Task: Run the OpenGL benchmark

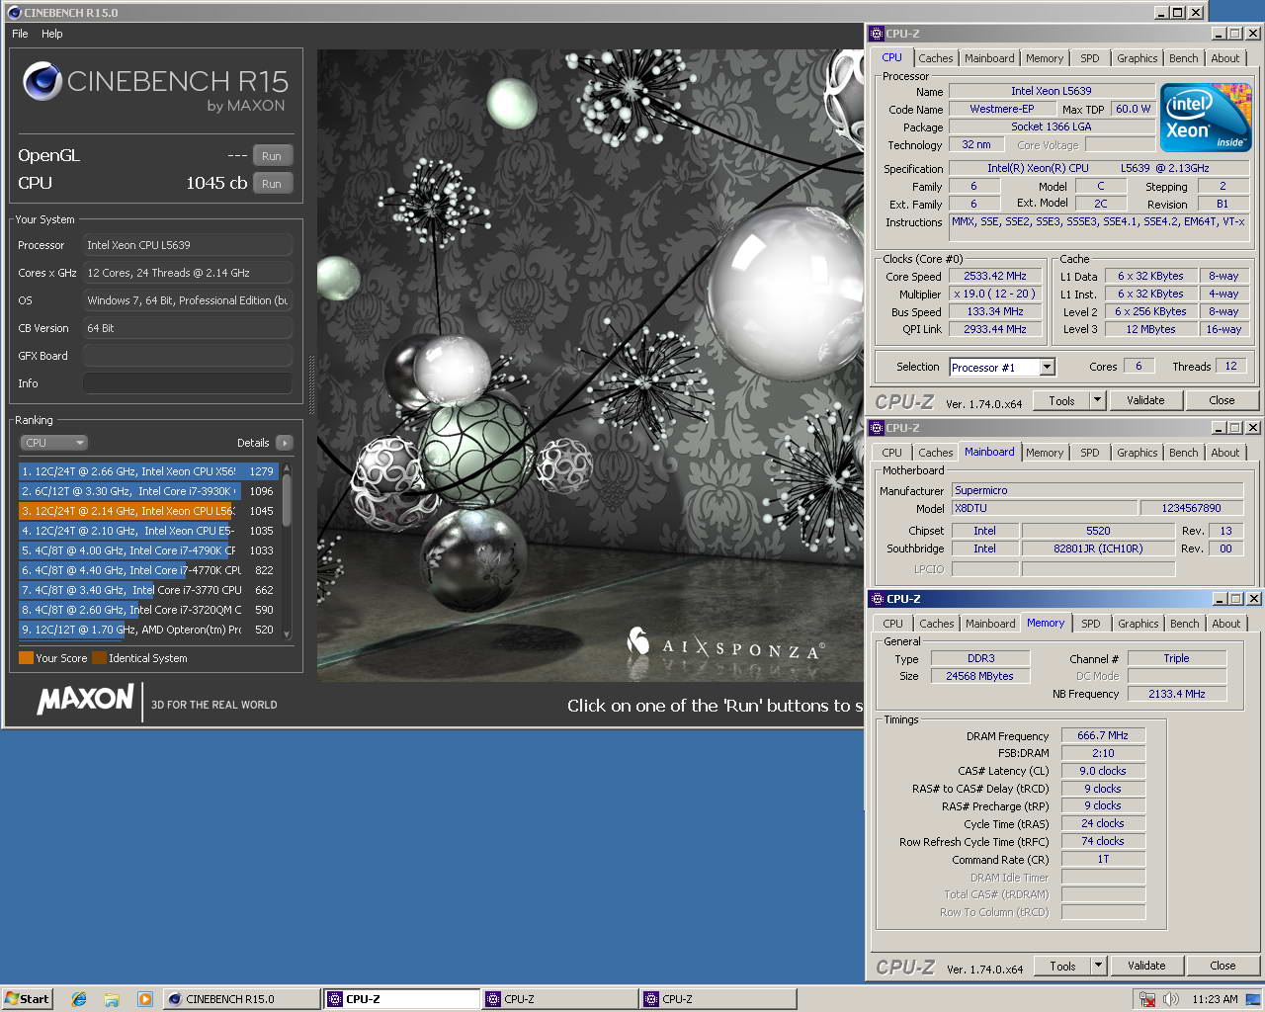Action: pos(272,156)
